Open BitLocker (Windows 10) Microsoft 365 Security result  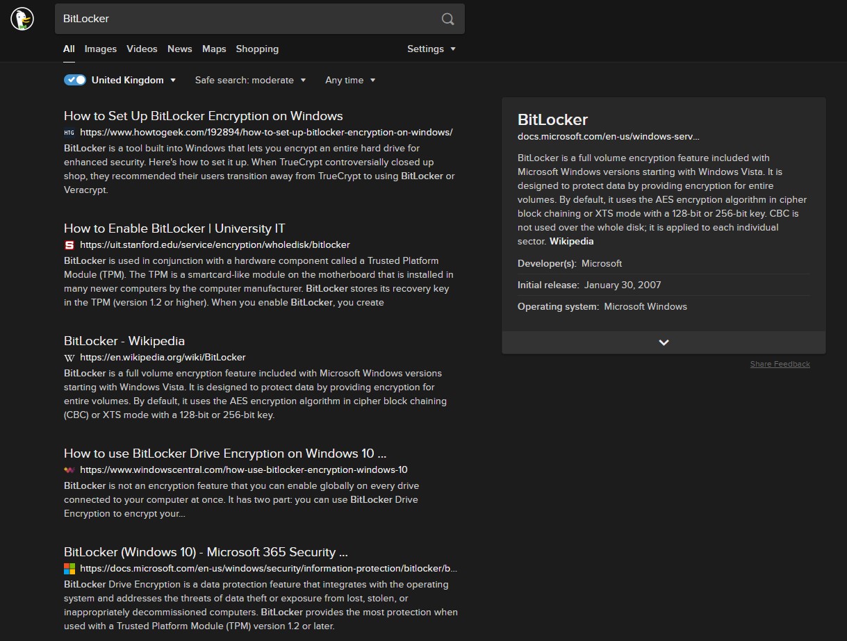(x=206, y=552)
